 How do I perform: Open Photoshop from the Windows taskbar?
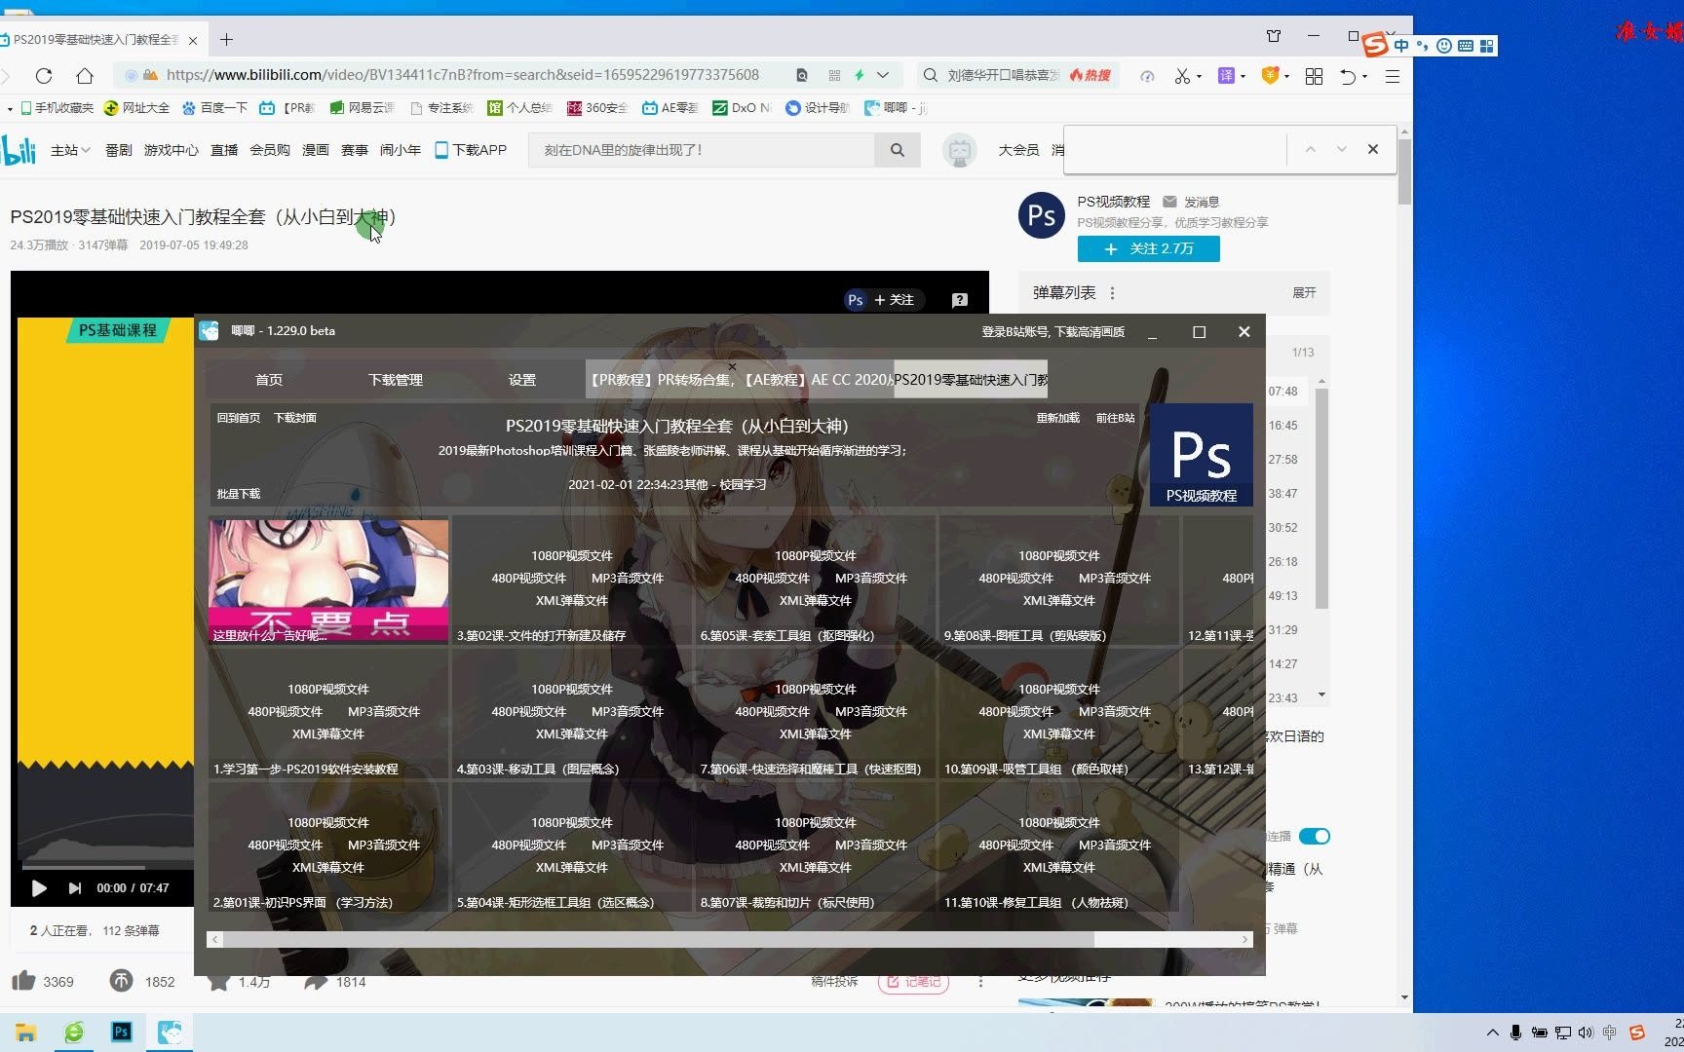(121, 1032)
